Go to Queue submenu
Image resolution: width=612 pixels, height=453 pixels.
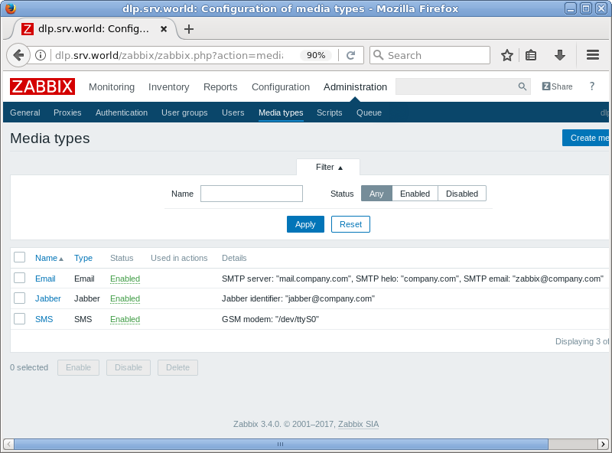coord(369,112)
